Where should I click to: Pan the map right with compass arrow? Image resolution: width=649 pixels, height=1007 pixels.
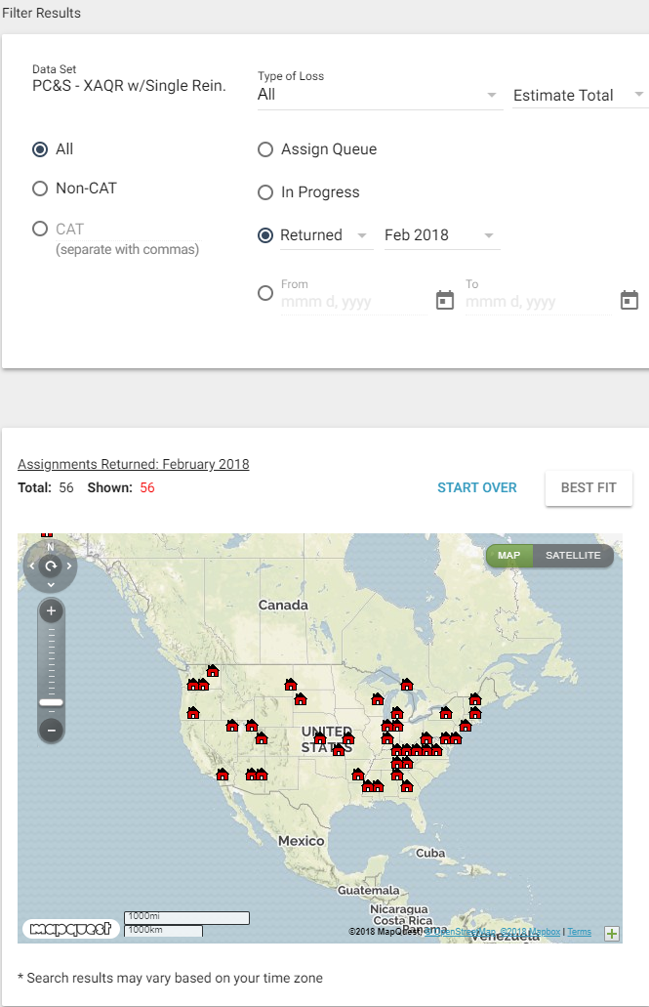coord(70,566)
